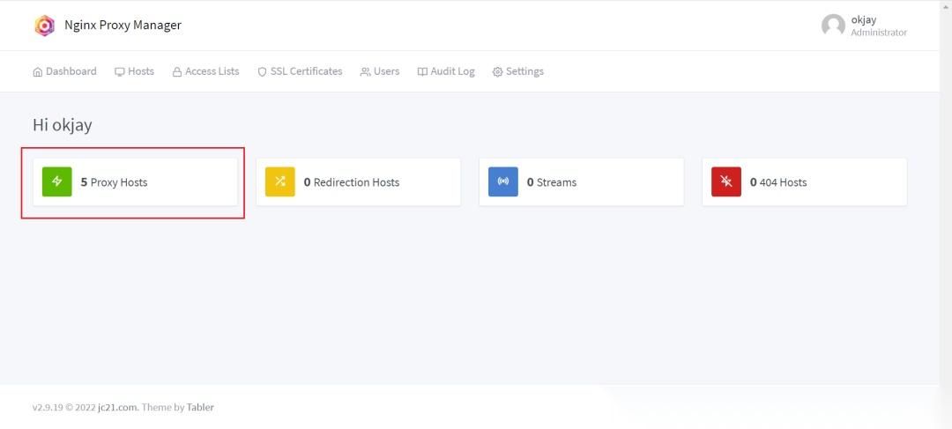Click the red 404 Hosts icon

click(726, 181)
